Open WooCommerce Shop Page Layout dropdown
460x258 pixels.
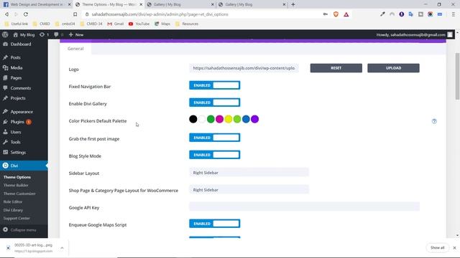(249, 190)
